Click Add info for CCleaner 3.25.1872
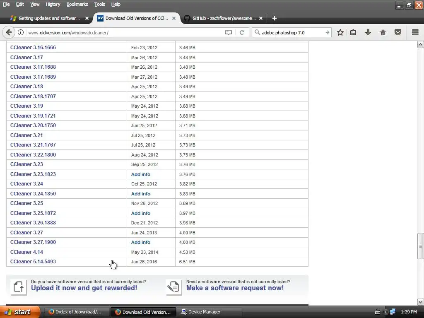 [141, 213]
